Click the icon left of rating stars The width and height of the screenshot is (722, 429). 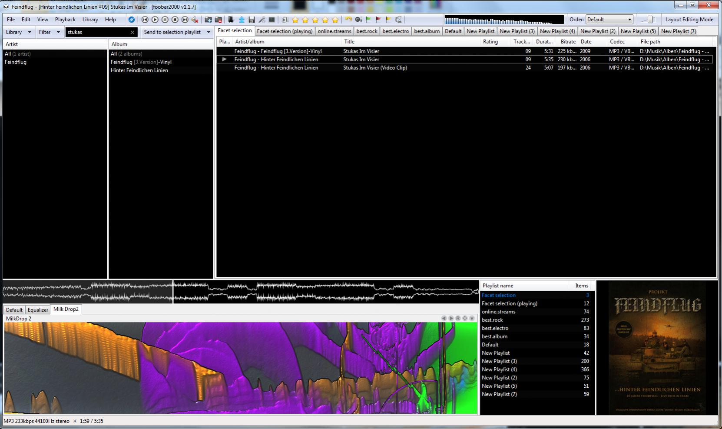tap(285, 20)
